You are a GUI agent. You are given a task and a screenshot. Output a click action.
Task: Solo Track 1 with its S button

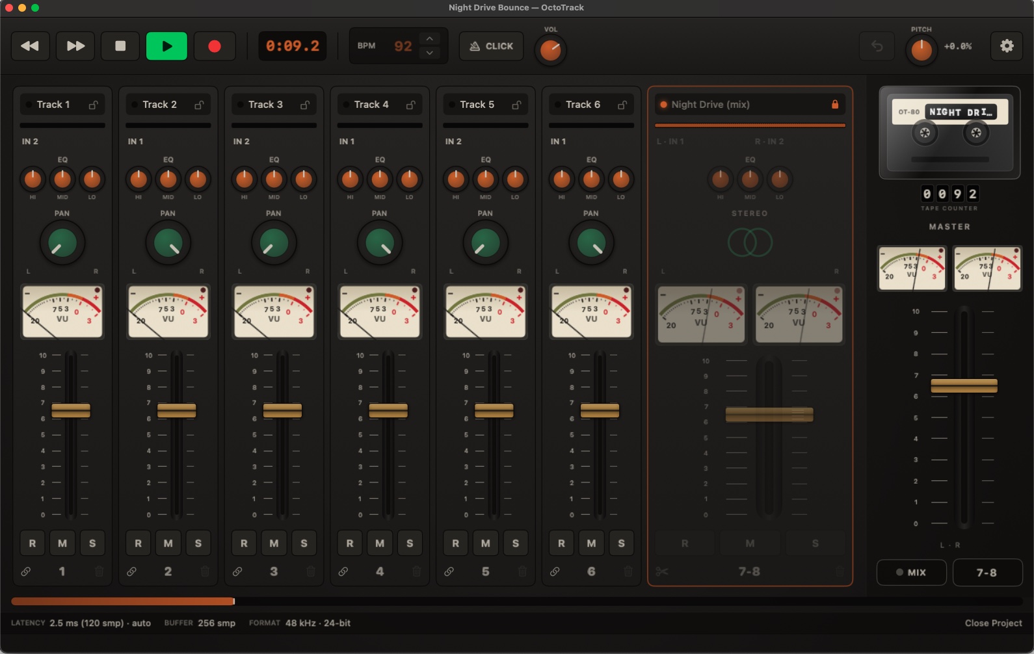click(92, 543)
